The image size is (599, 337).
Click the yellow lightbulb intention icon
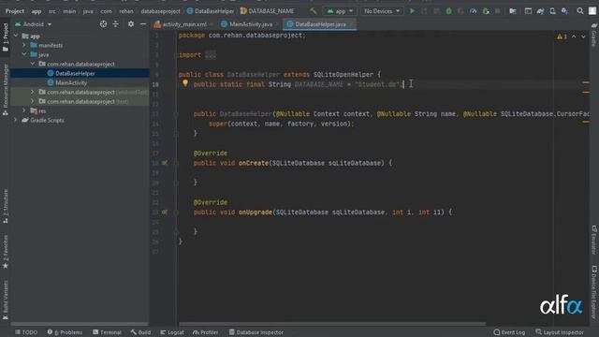coord(185,83)
